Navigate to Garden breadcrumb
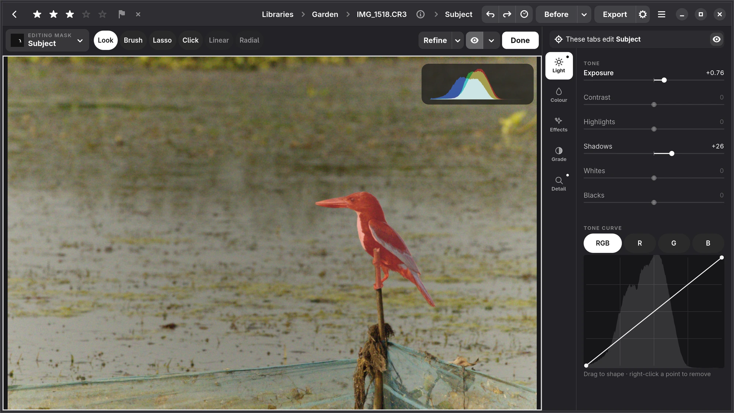This screenshot has height=413, width=734. tap(325, 14)
